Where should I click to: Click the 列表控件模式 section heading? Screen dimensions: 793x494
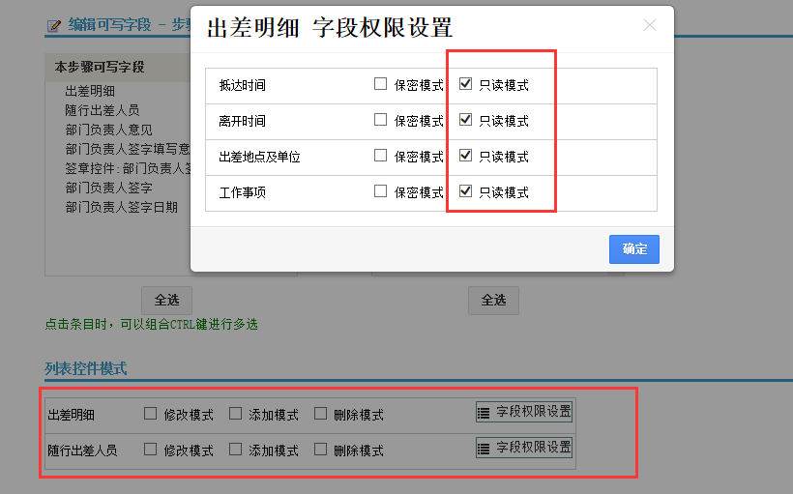[85, 368]
